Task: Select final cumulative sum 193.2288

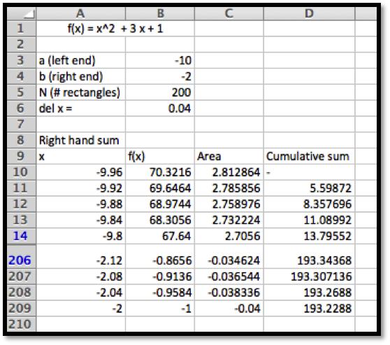Action: point(309,309)
